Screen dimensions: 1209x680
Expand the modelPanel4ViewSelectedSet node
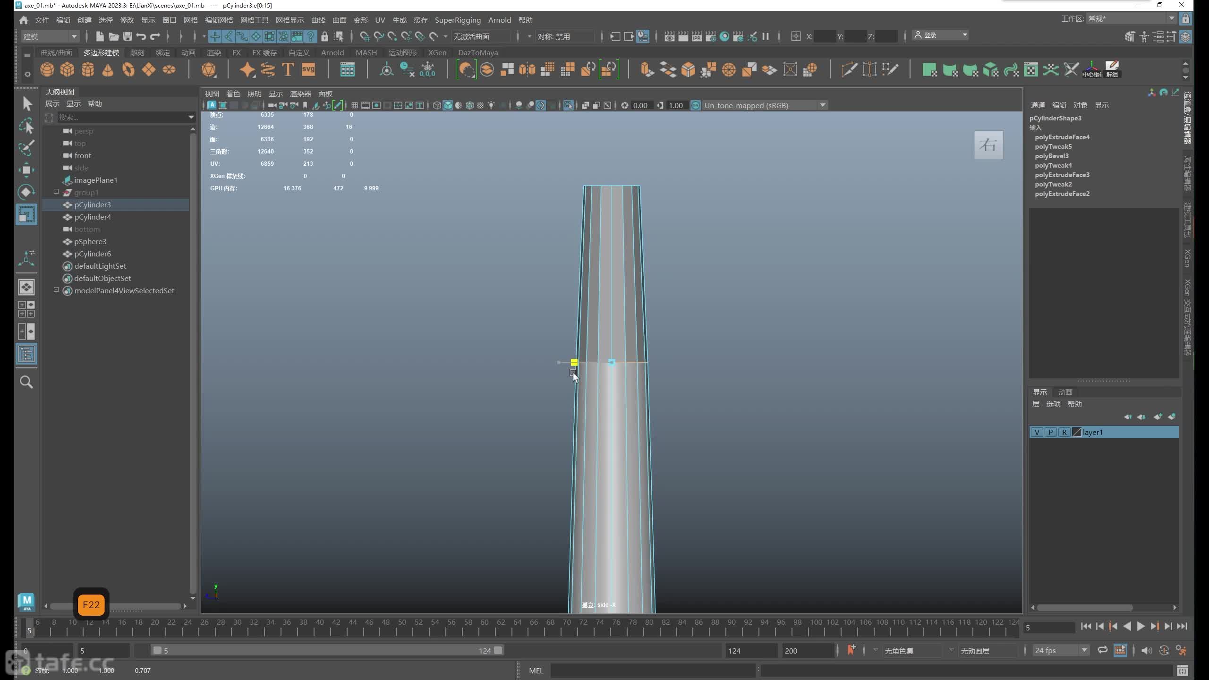[x=56, y=289]
